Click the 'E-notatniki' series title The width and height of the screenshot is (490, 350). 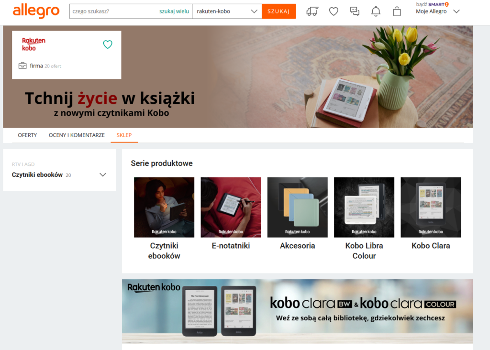[x=231, y=246]
